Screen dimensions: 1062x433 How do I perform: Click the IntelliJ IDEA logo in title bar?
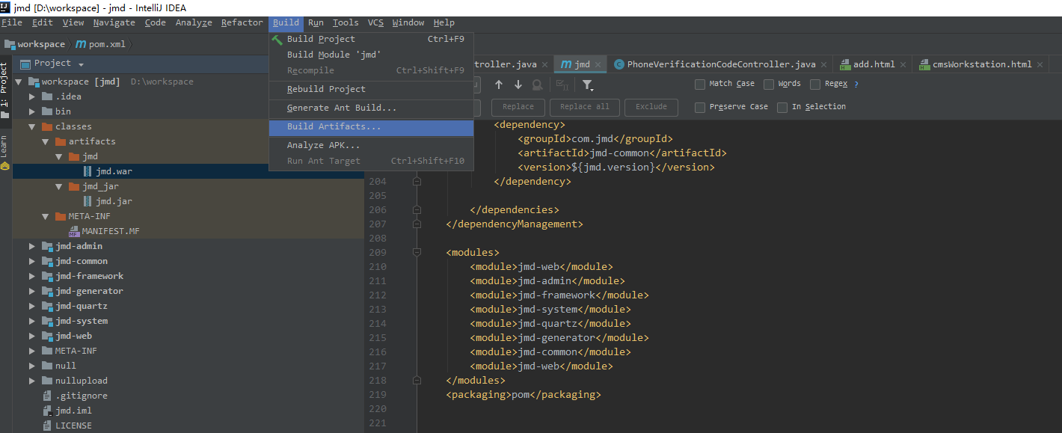point(6,7)
